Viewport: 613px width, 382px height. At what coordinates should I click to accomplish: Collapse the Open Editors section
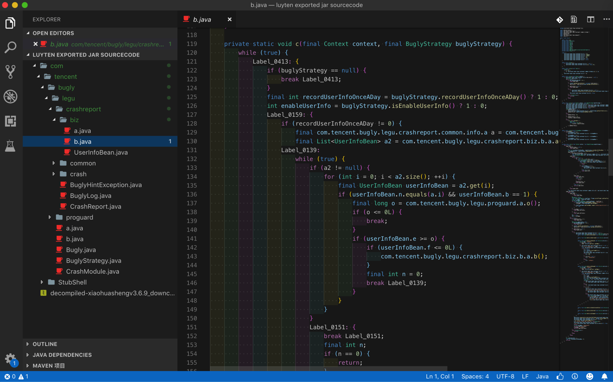coord(28,33)
